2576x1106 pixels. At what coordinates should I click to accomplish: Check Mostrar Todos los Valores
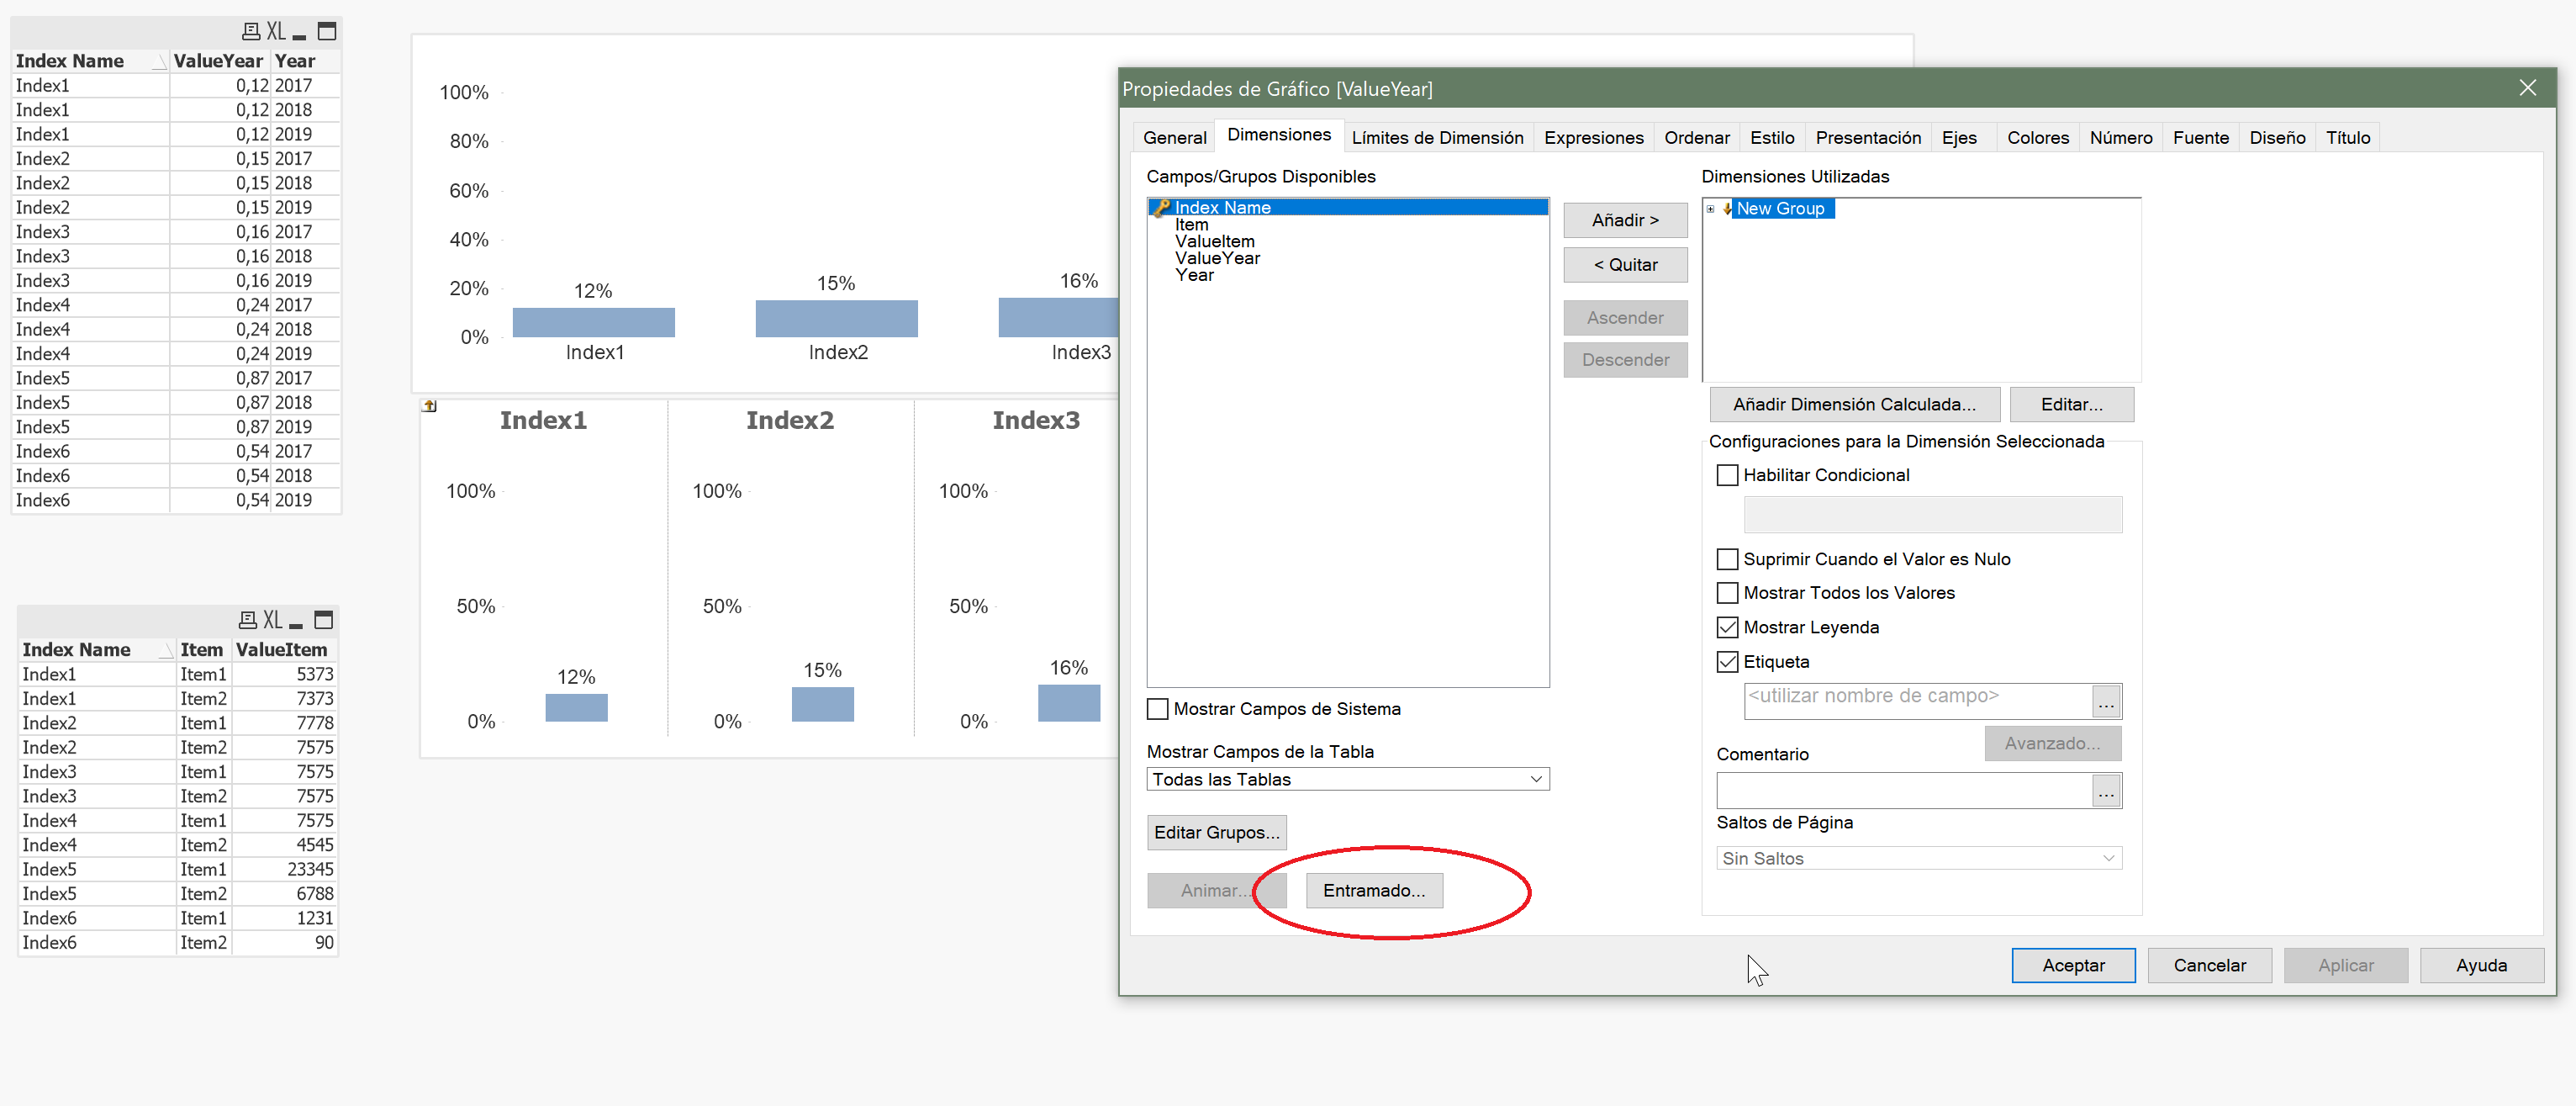pos(1727,593)
